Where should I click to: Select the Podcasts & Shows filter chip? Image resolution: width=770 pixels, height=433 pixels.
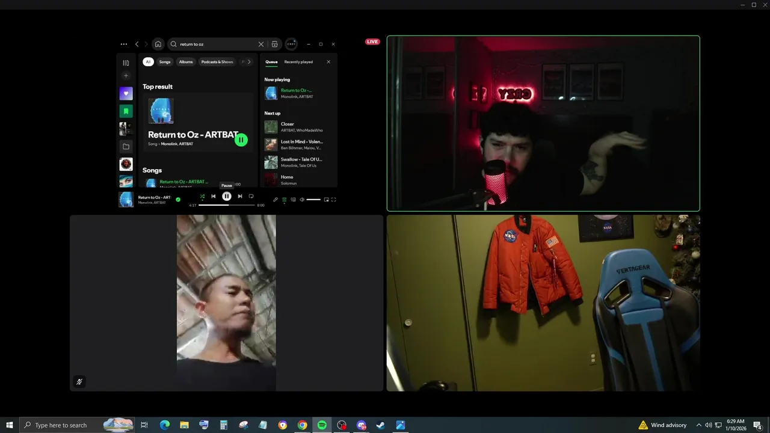click(217, 62)
